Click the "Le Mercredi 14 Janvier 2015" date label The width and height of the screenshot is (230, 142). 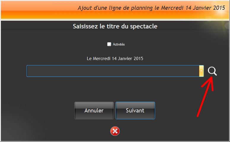[x=115, y=59]
